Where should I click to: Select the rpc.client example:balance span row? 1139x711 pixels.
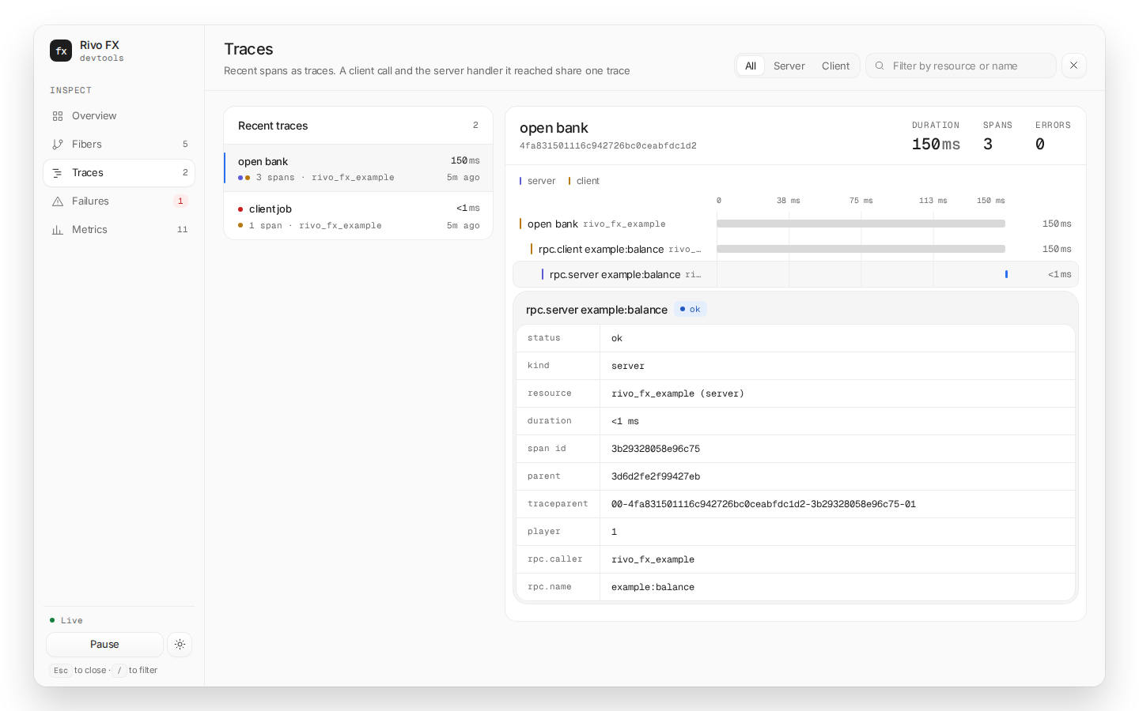tap(796, 250)
